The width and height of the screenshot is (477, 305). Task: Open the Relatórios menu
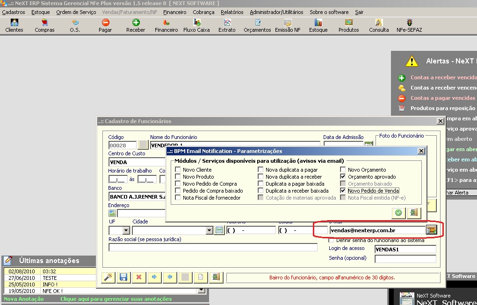click(232, 12)
